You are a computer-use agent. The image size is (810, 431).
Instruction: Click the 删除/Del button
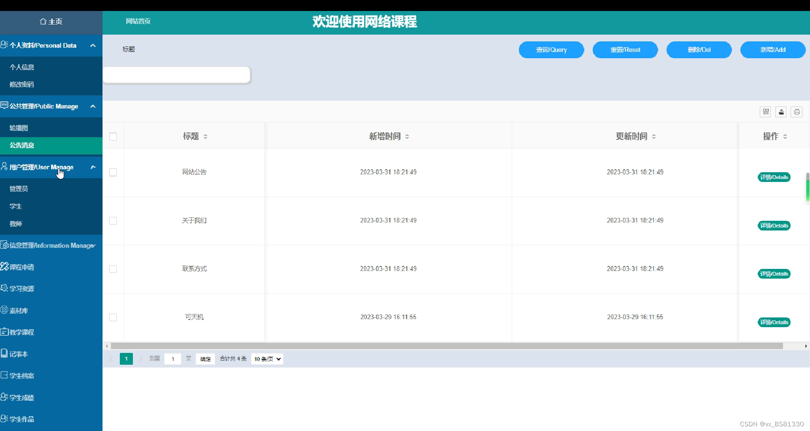(x=699, y=50)
